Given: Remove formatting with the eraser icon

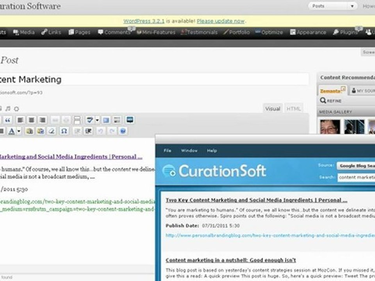Looking at the screenshot, I should coord(52,131).
